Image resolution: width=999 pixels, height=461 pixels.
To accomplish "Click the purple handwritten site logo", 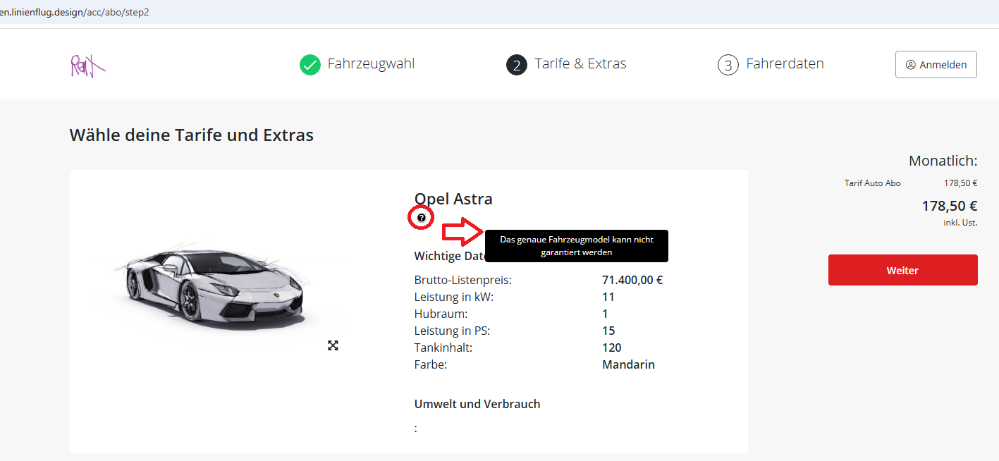I will click(87, 66).
